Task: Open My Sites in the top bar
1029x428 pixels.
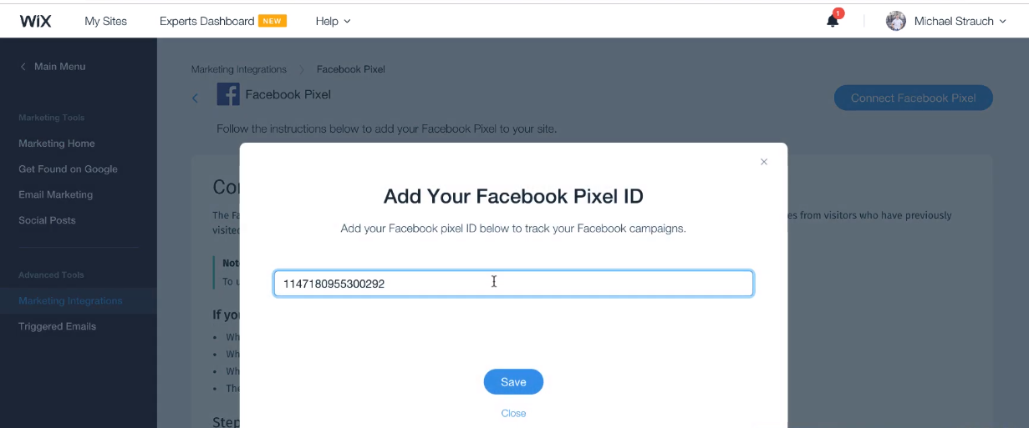Action: click(x=105, y=21)
